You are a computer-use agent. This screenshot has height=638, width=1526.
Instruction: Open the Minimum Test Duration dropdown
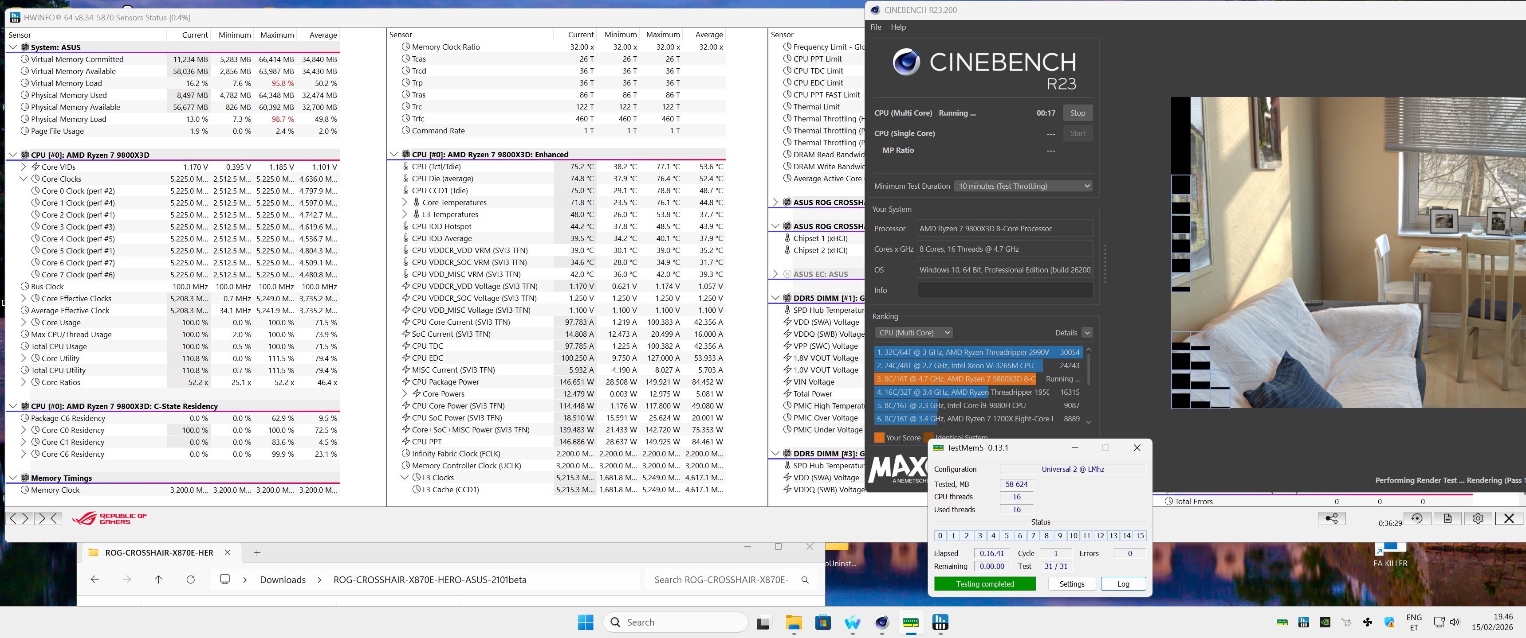(1023, 186)
